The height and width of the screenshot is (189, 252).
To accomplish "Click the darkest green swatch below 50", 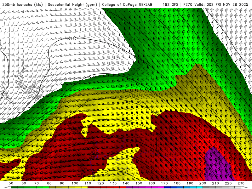I will pyautogui.click(x=14, y=187).
